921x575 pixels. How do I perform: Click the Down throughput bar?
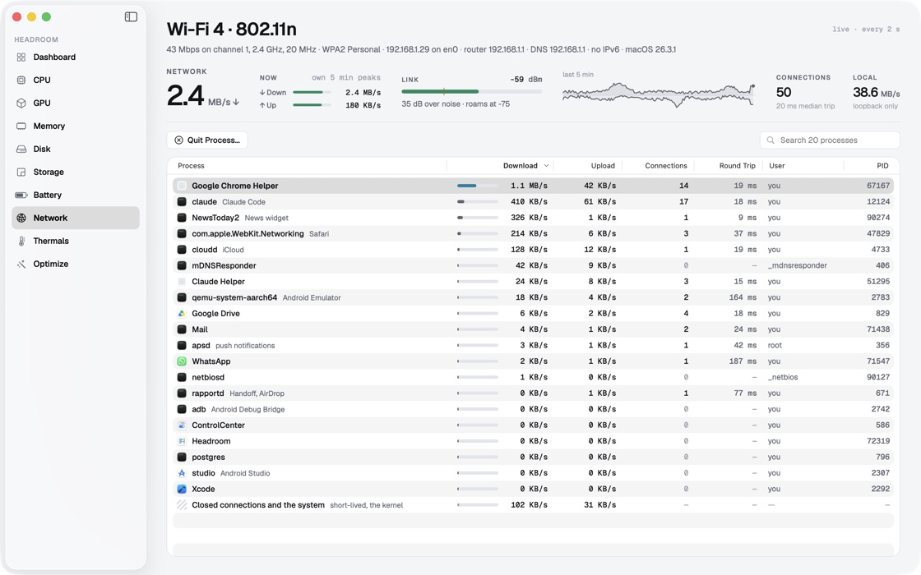pos(312,92)
